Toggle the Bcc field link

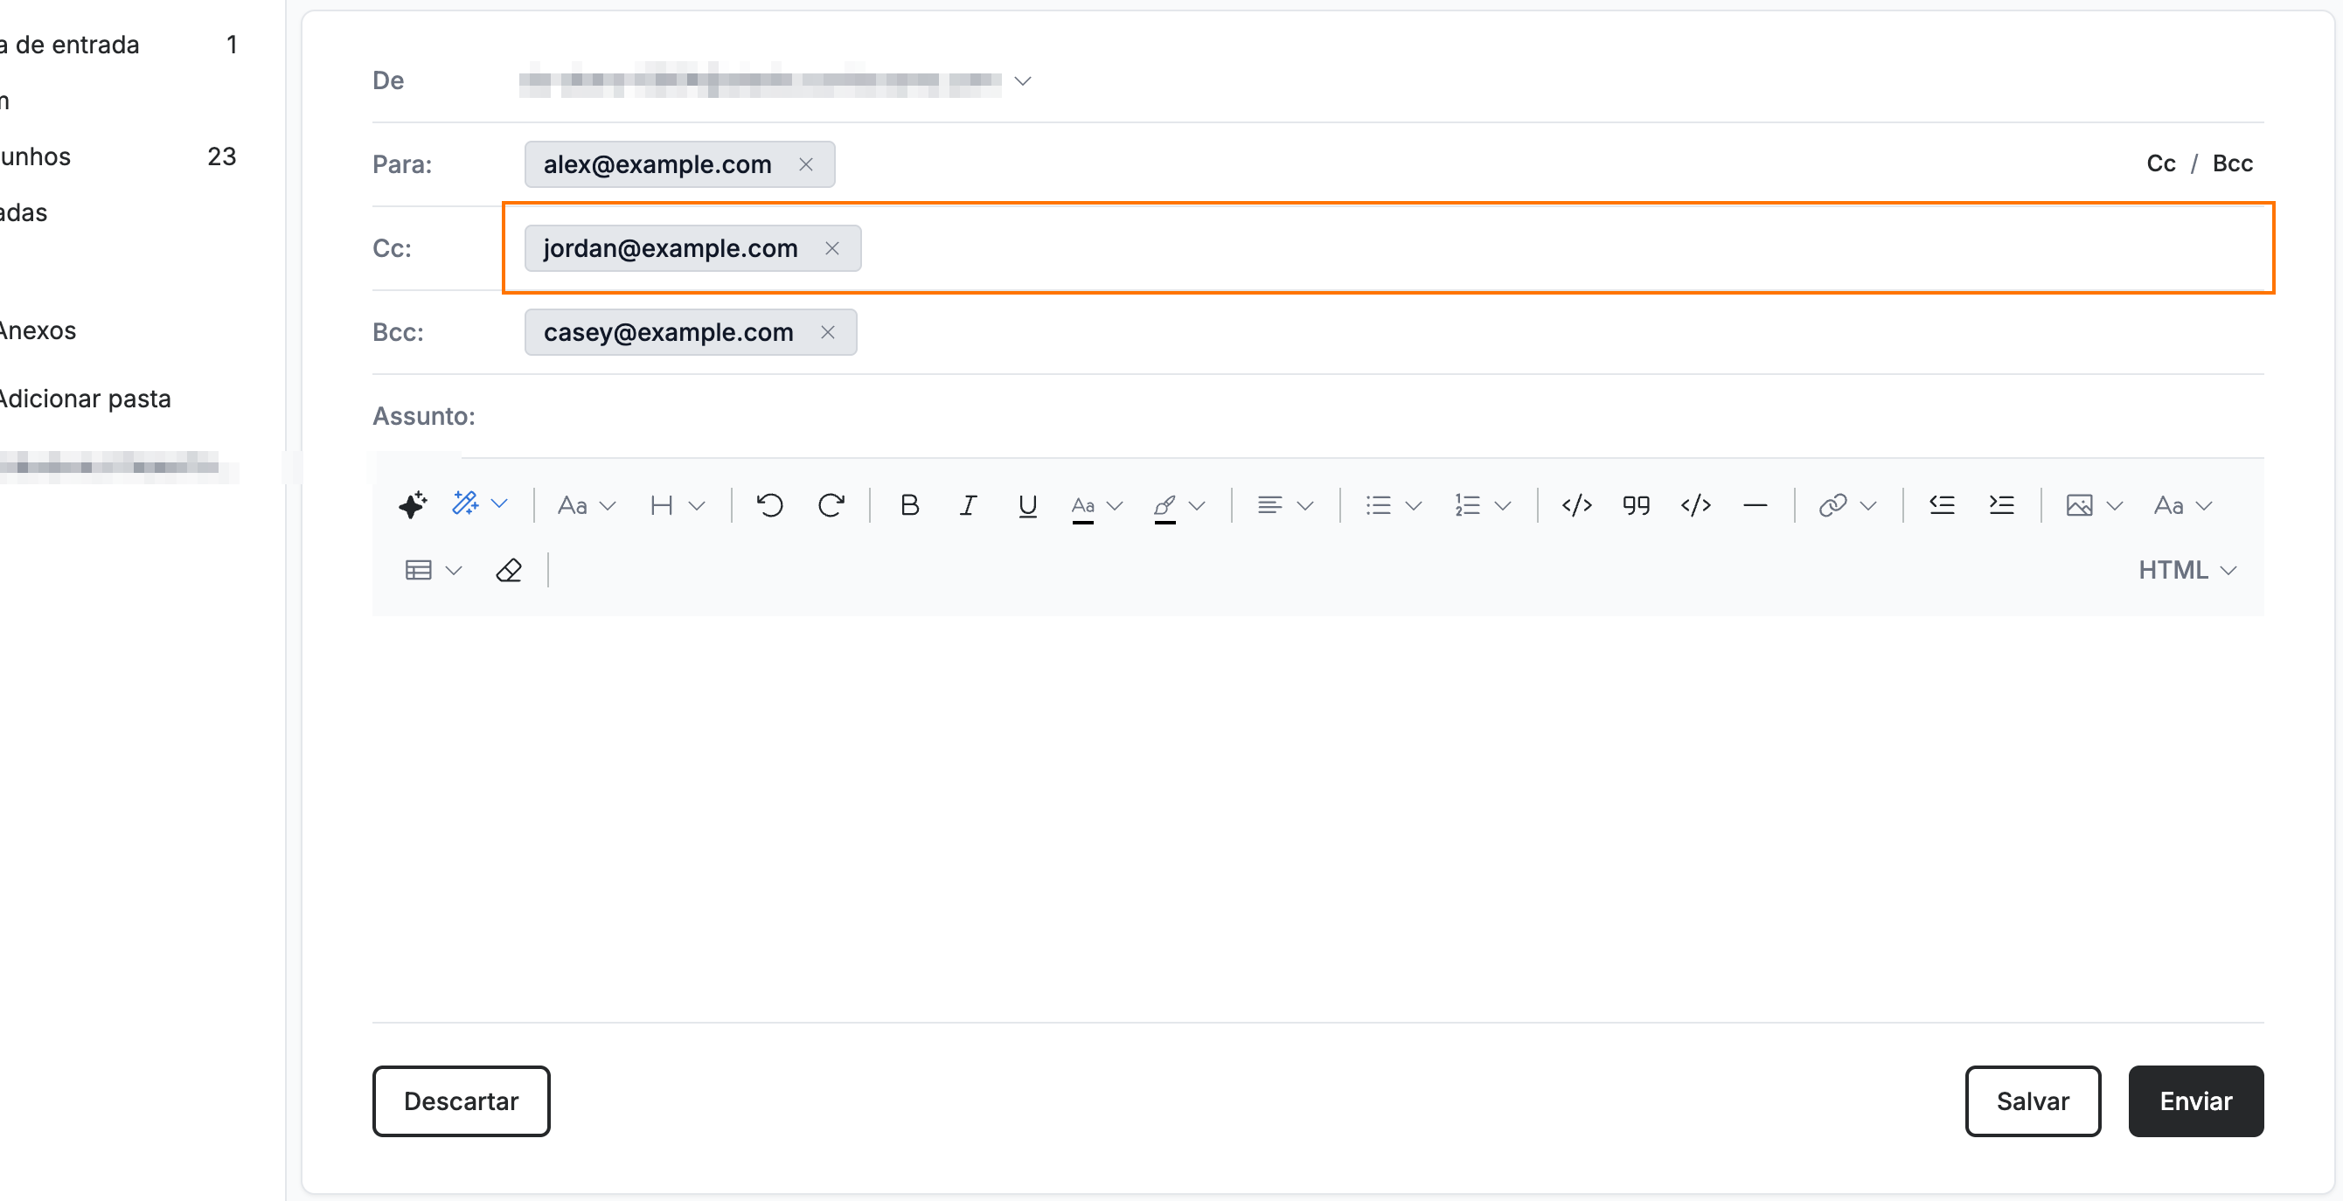coord(2233,163)
